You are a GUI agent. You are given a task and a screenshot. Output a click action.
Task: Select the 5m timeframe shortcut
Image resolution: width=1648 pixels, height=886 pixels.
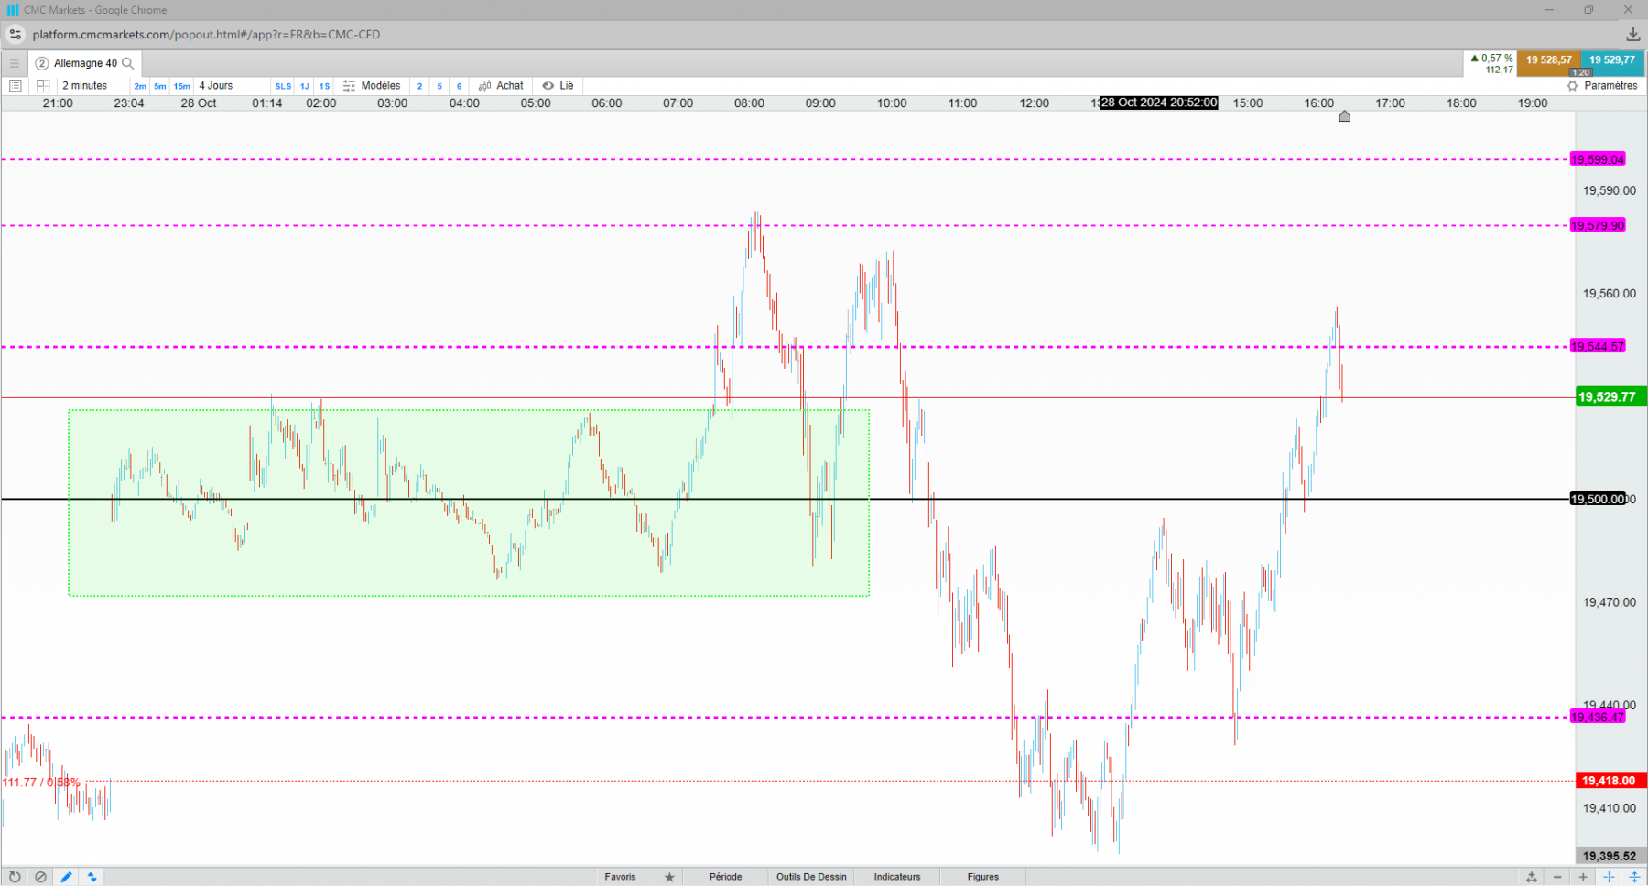coord(160,86)
